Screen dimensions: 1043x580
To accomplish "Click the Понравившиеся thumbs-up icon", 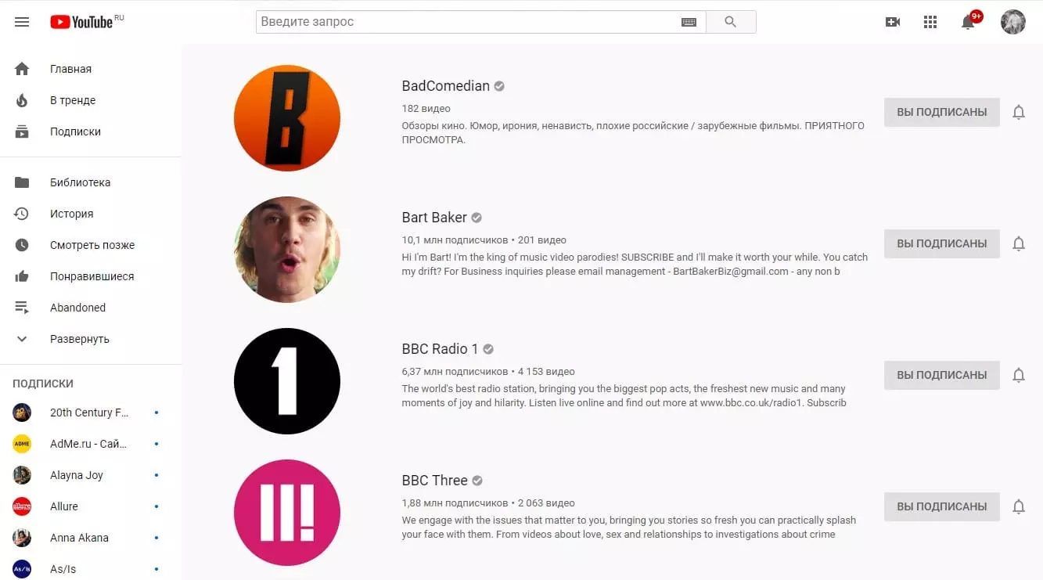I will tap(22, 276).
